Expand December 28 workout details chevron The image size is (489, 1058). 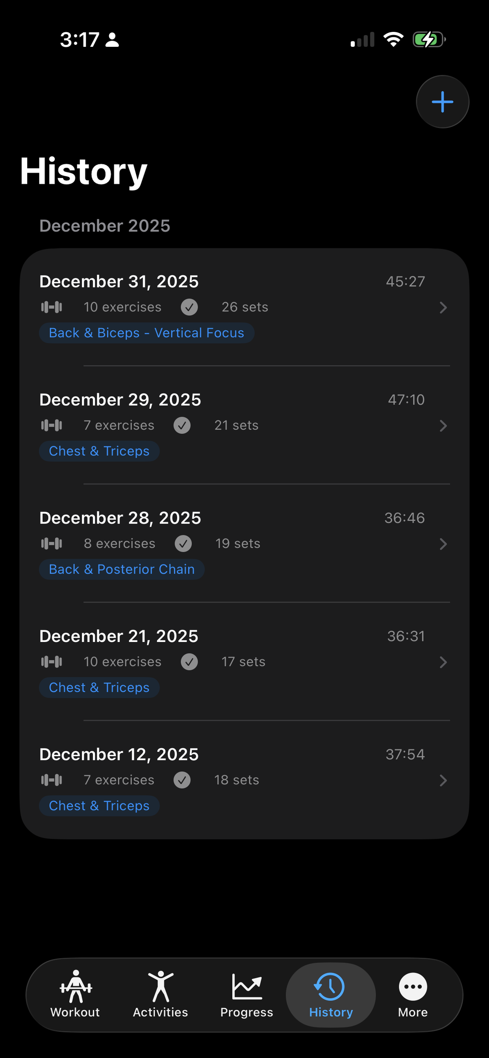(443, 544)
